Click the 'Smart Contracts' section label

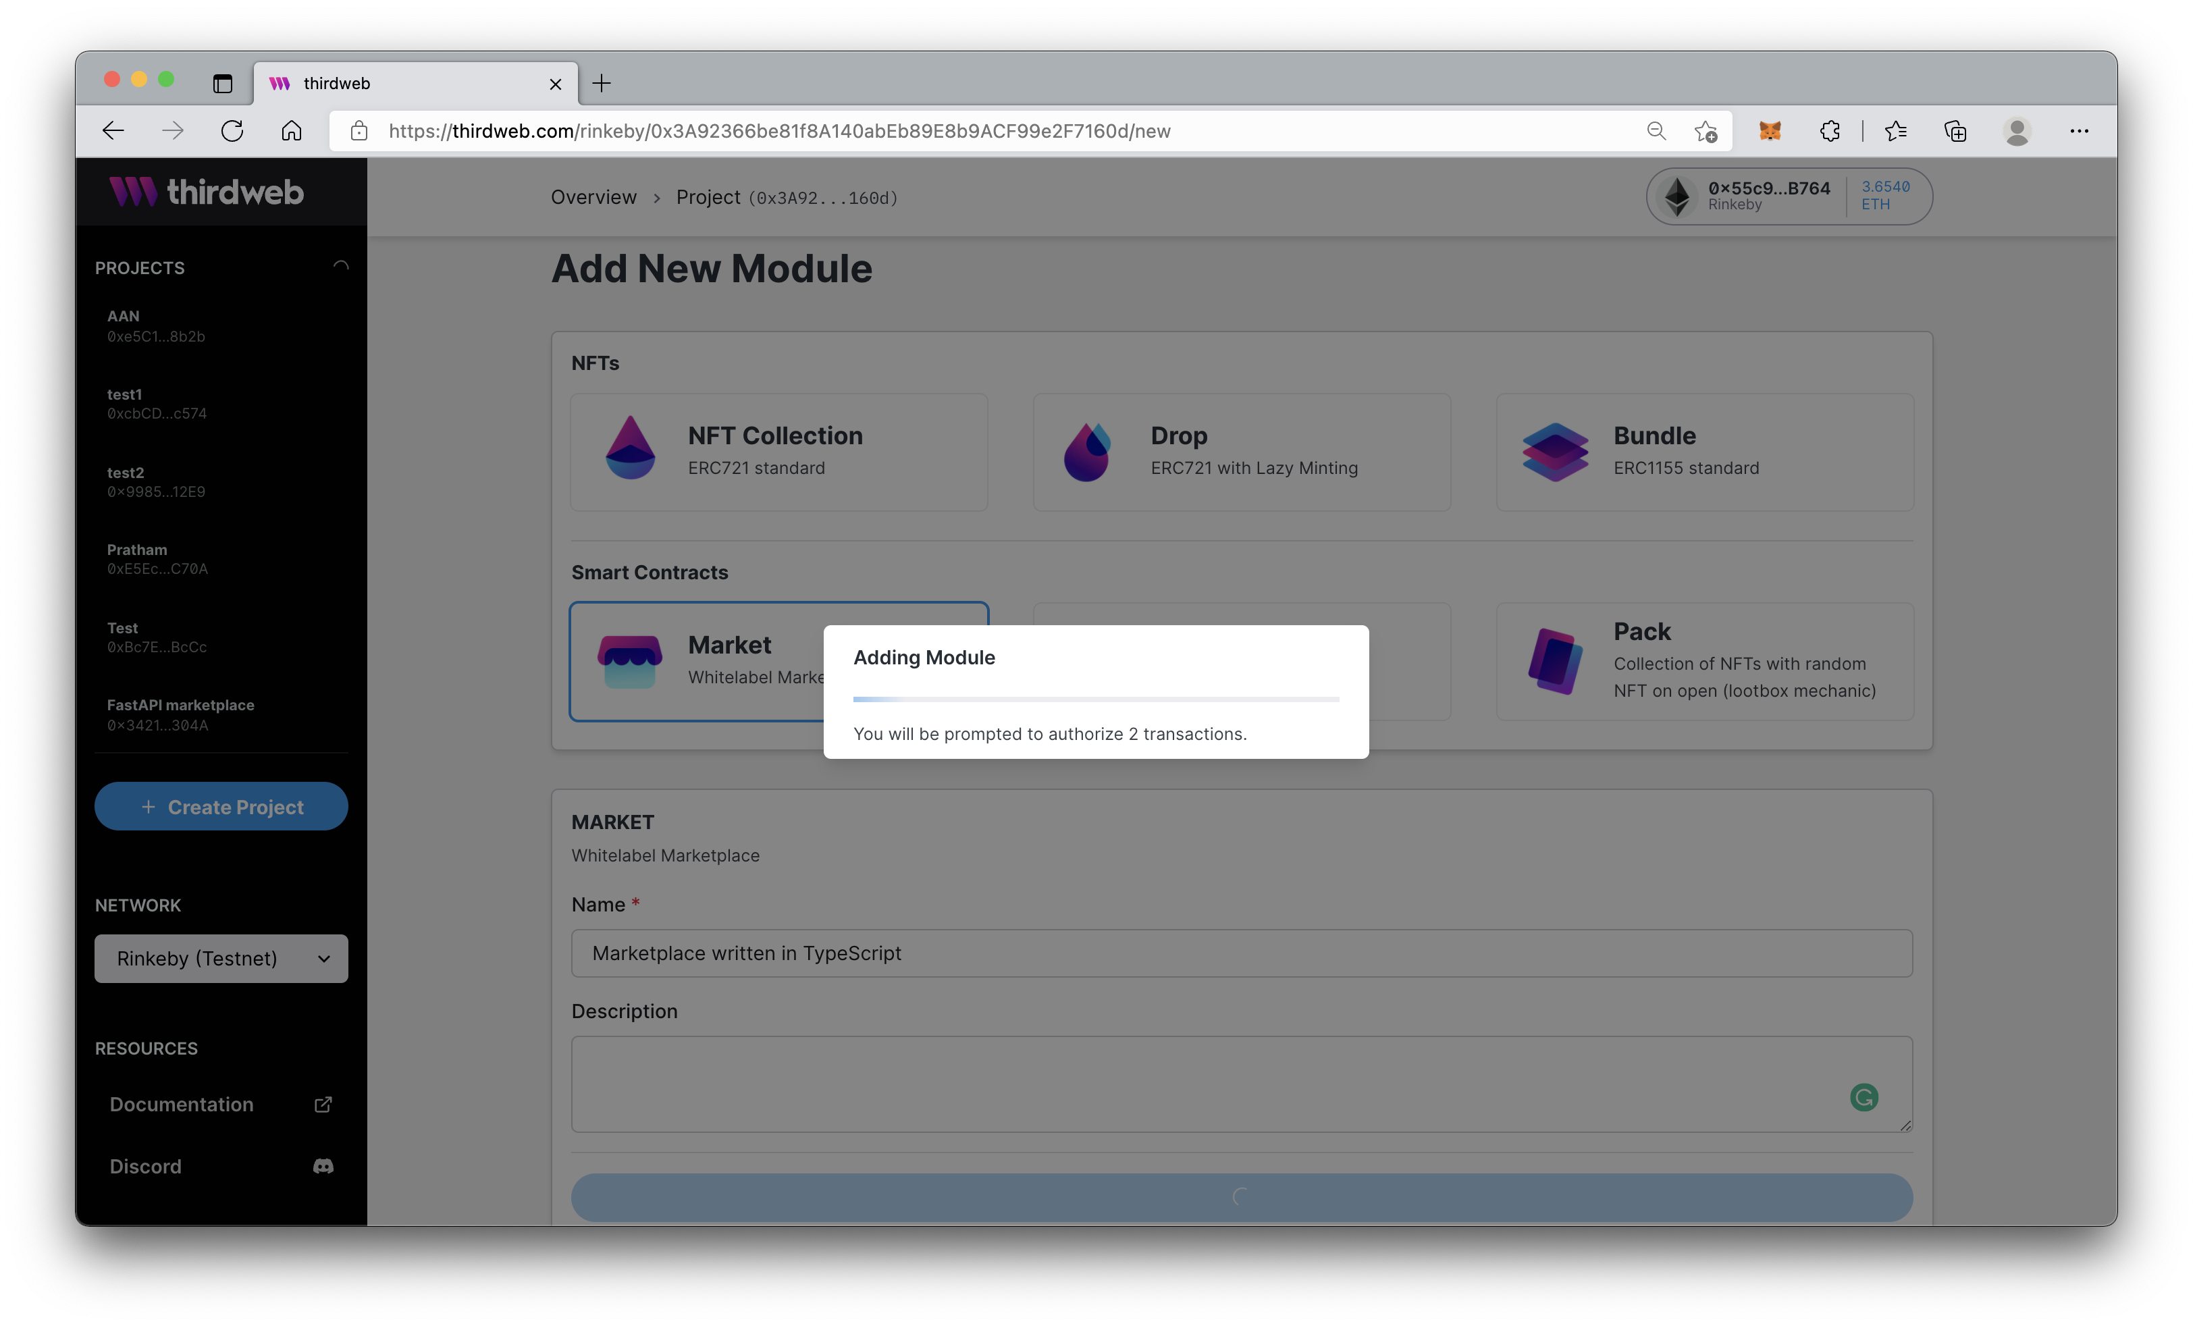coord(650,573)
